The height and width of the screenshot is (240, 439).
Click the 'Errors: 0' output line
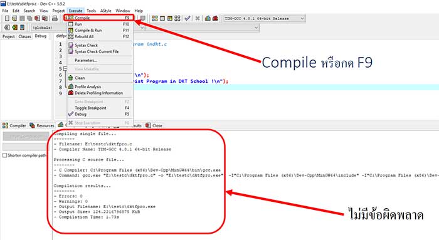coord(68,196)
